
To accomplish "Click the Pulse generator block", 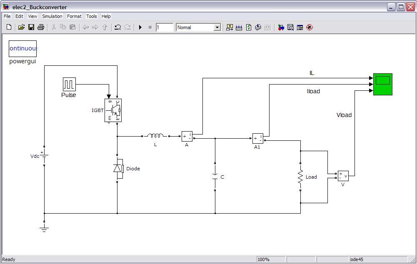I will pyautogui.click(x=69, y=85).
